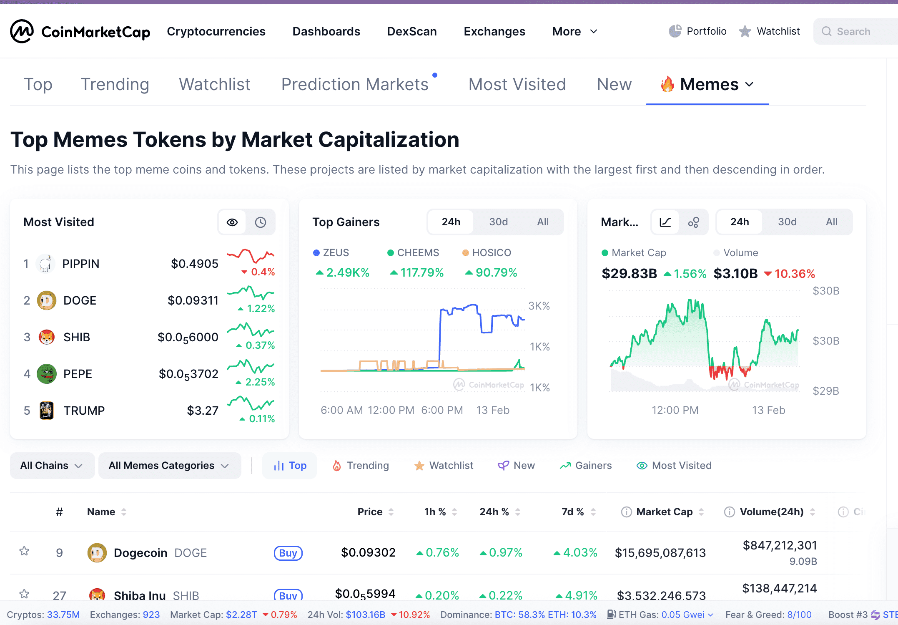Toggle Most Visited eye view

click(232, 222)
